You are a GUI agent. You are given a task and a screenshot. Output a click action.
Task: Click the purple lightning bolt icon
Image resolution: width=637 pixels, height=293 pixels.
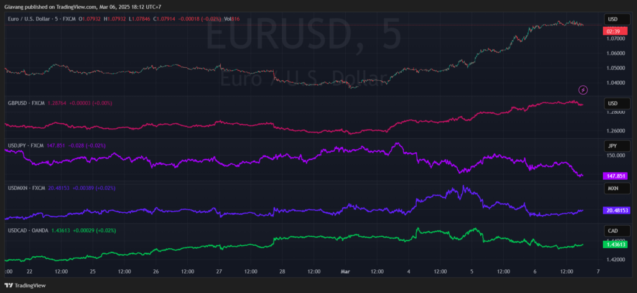[x=584, y=90]
